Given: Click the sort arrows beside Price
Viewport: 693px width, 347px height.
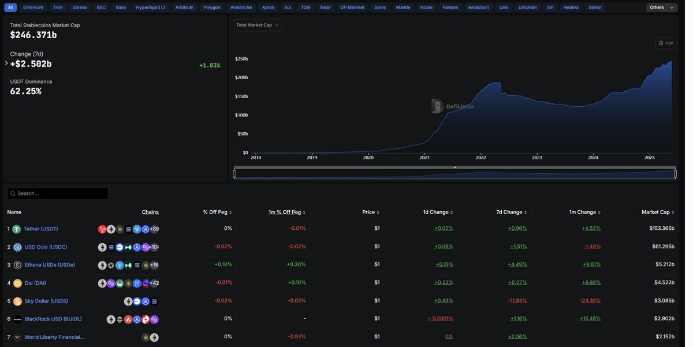Looking at the screenshot, I should (378, 212).
